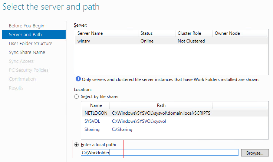Open the 'Before You Begin' step
This screenshot has width=273, height=162.
pos(26,26)
